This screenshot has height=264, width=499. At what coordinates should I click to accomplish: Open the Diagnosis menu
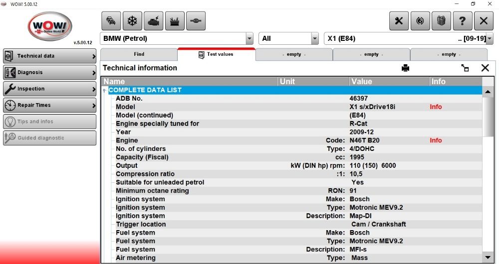(x=49, y=72)
